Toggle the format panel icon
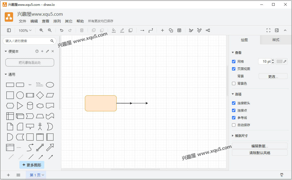 [277, 30]
